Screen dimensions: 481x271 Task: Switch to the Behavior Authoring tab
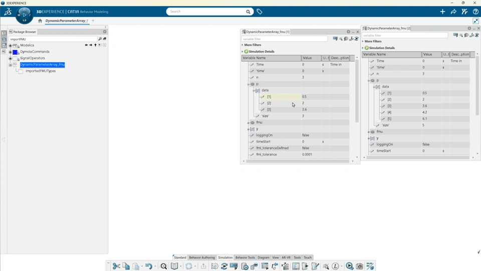202,257
